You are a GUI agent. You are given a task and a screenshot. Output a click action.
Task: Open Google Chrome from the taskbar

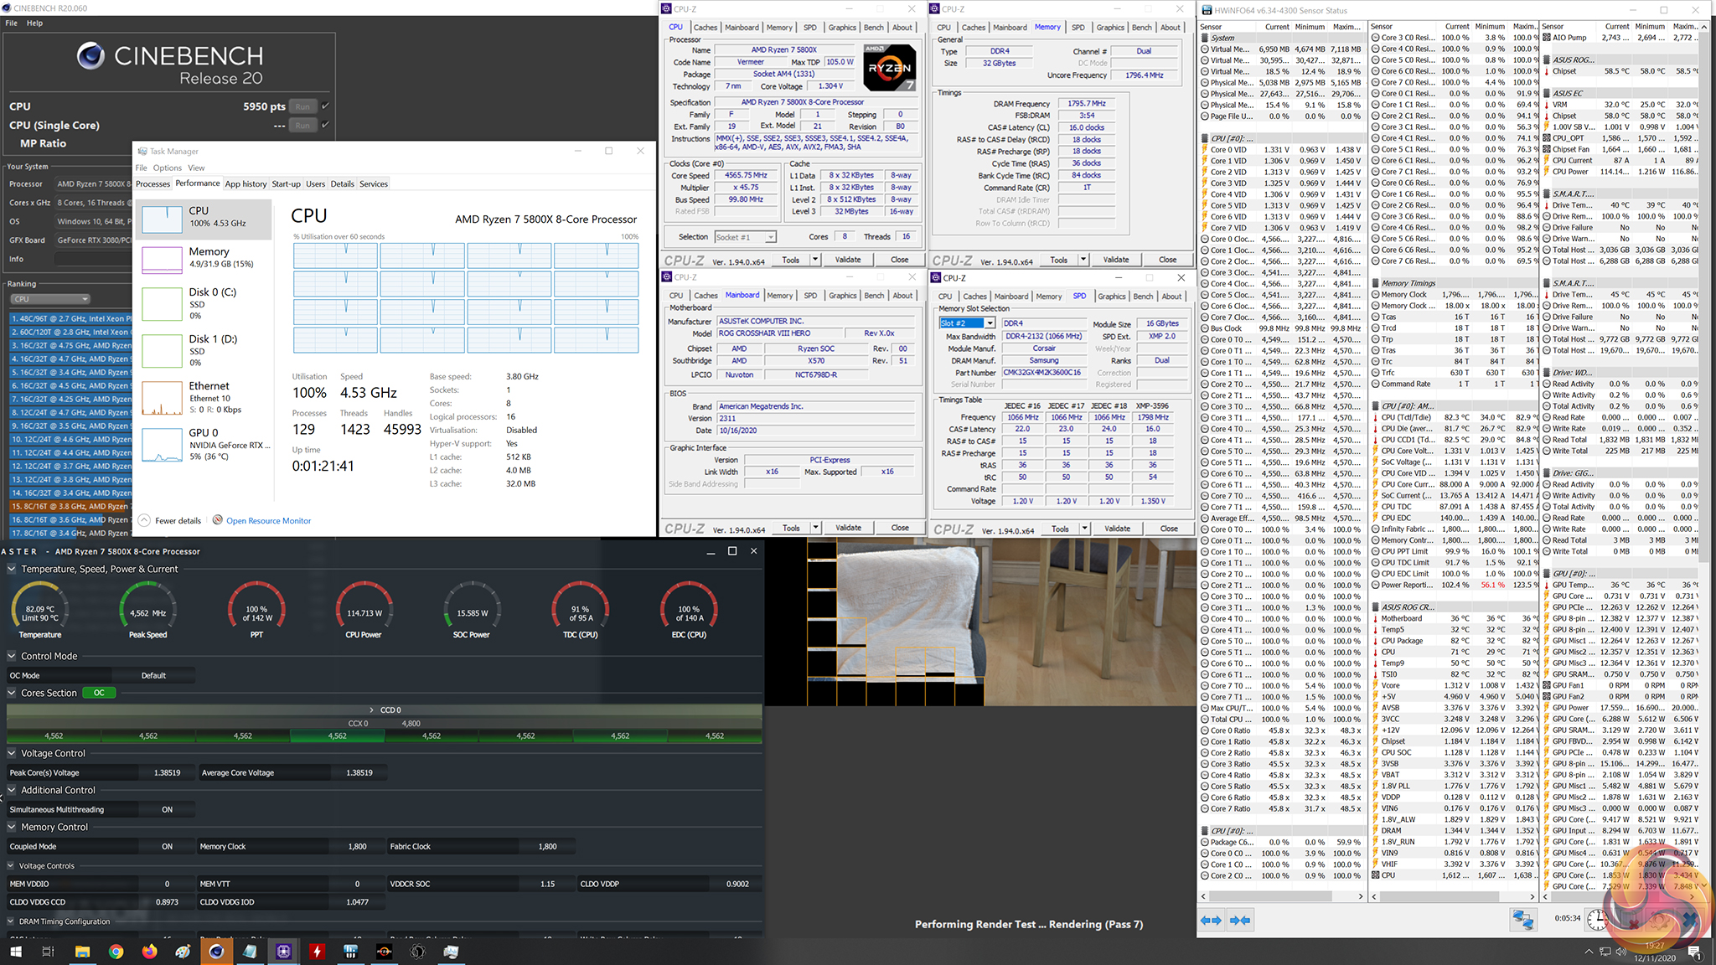(x=116, y=952)
